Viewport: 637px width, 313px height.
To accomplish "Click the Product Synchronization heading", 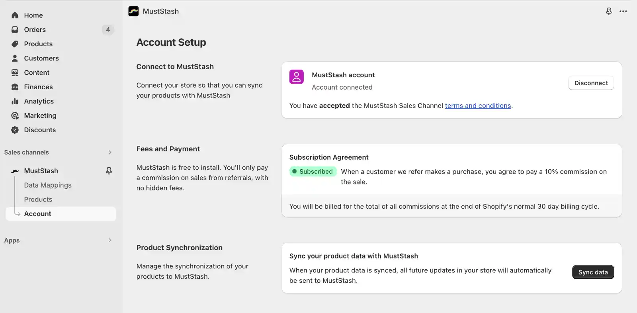I will pyautogui.click(x=180, y=248).
